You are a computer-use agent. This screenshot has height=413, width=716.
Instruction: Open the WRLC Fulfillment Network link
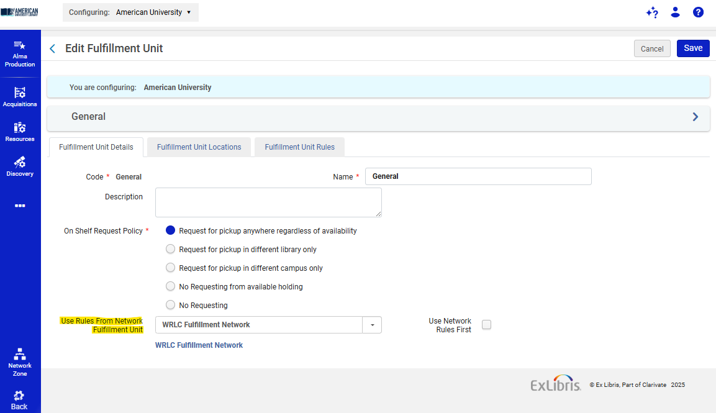pyautogui.click(x=199, y=345)
